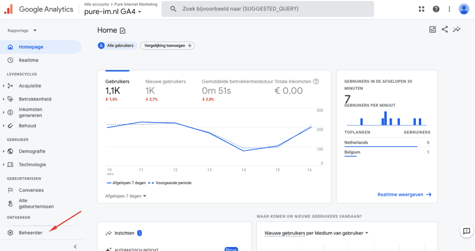The image size is (475, 251).
Task: Click the Alle gebruikers segment A badge
Action: [x=101, y=46]
